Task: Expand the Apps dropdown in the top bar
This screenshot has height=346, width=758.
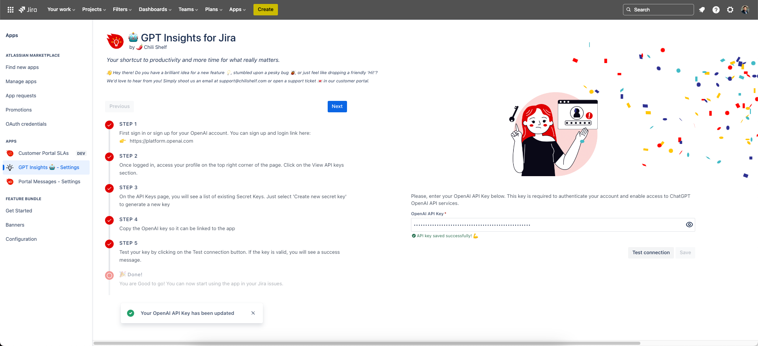Action: 237,9
